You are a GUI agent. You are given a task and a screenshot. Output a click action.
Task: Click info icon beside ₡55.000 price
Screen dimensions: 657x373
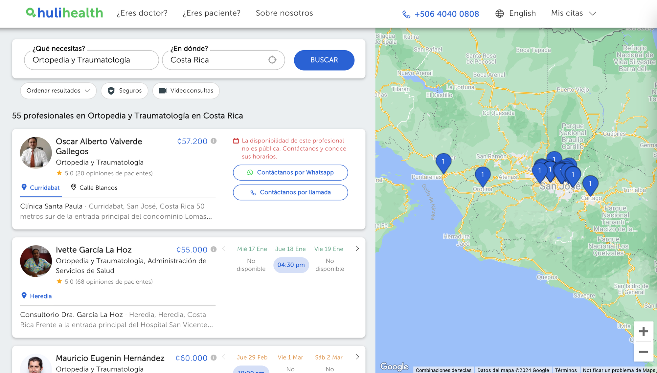pos(214,249)
